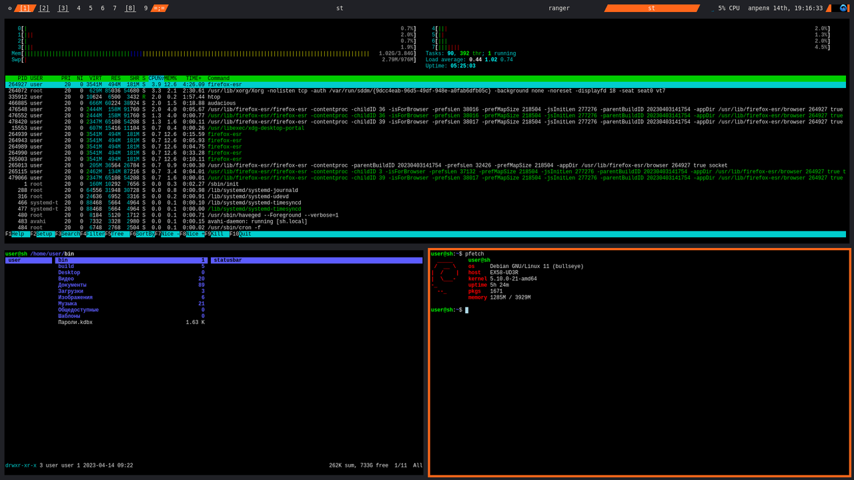Select the audacious process row

[426, 103]
